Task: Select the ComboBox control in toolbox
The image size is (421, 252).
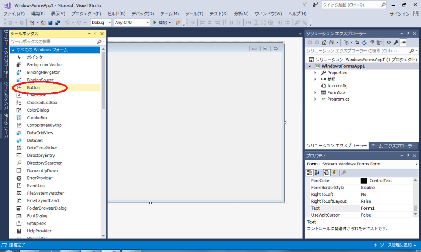Action: click(x=37, y=118)
